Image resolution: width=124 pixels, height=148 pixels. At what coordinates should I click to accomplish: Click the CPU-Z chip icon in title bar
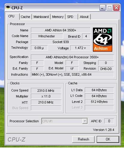8,7
